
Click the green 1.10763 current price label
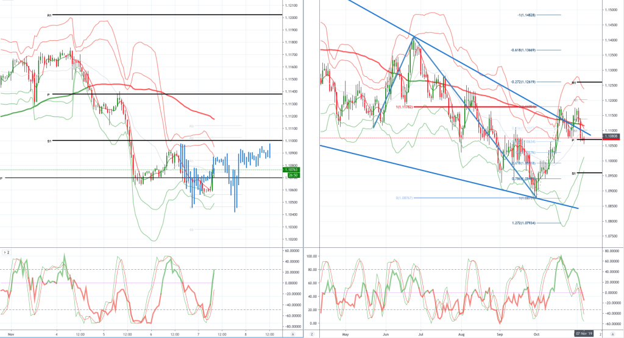click(x=291, y=170)
